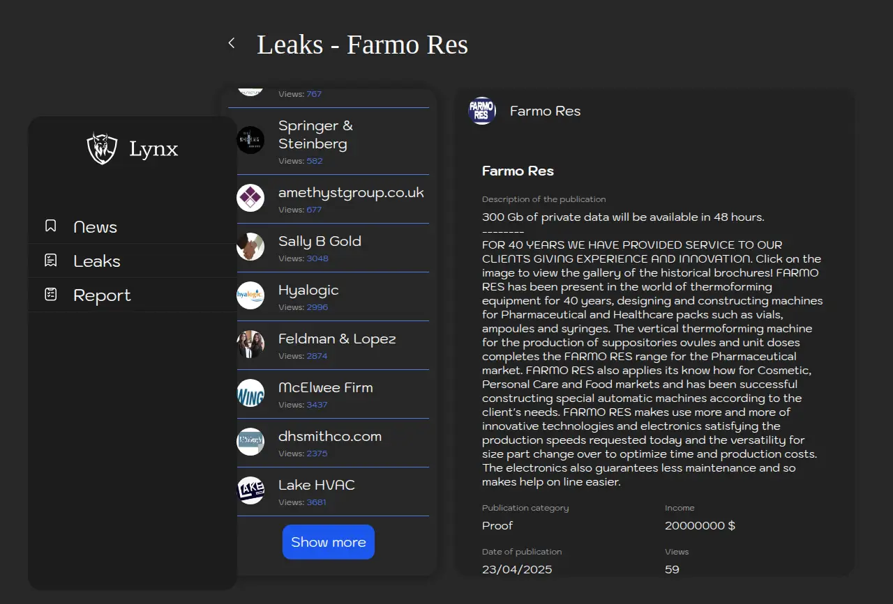Click the News bookmark icon
This screenshot has height=604, width=893.
50,226
